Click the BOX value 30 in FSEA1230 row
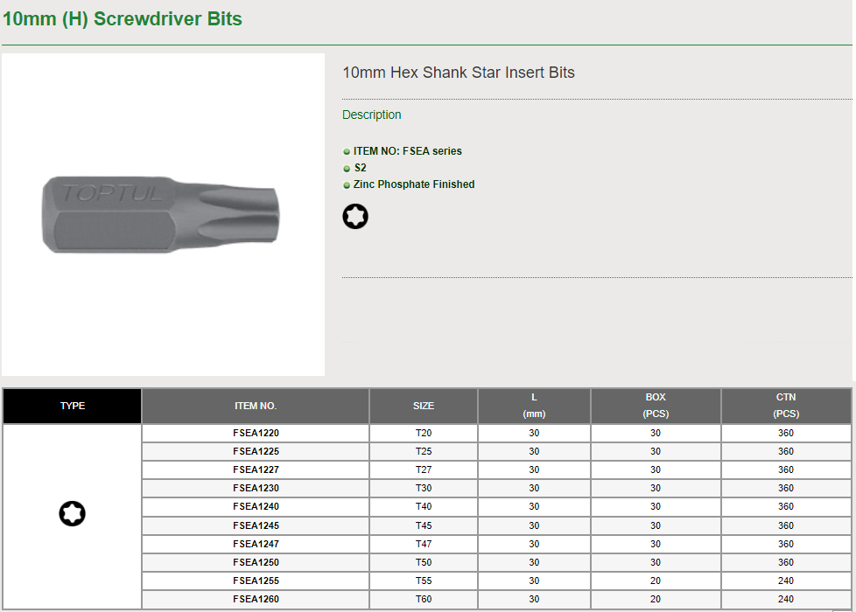 (x=656, y=488)
